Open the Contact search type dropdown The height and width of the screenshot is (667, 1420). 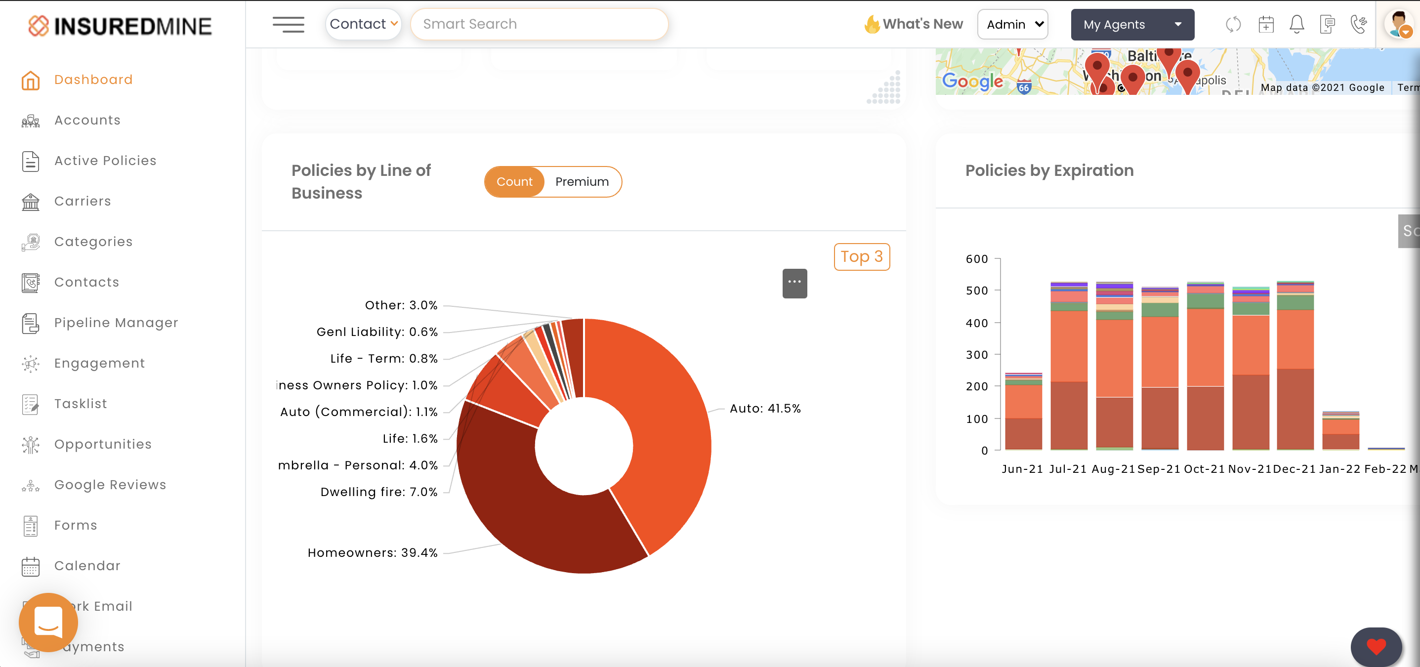(x=363, y=24)
